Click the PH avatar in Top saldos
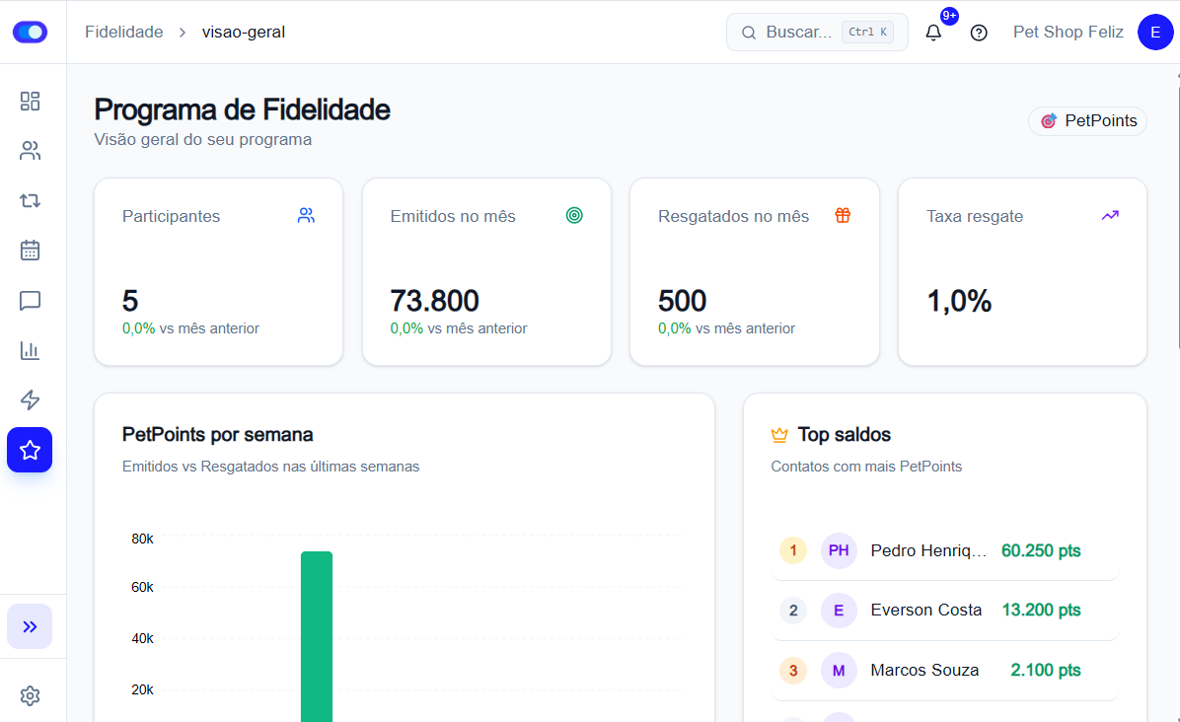 (839, 550)
